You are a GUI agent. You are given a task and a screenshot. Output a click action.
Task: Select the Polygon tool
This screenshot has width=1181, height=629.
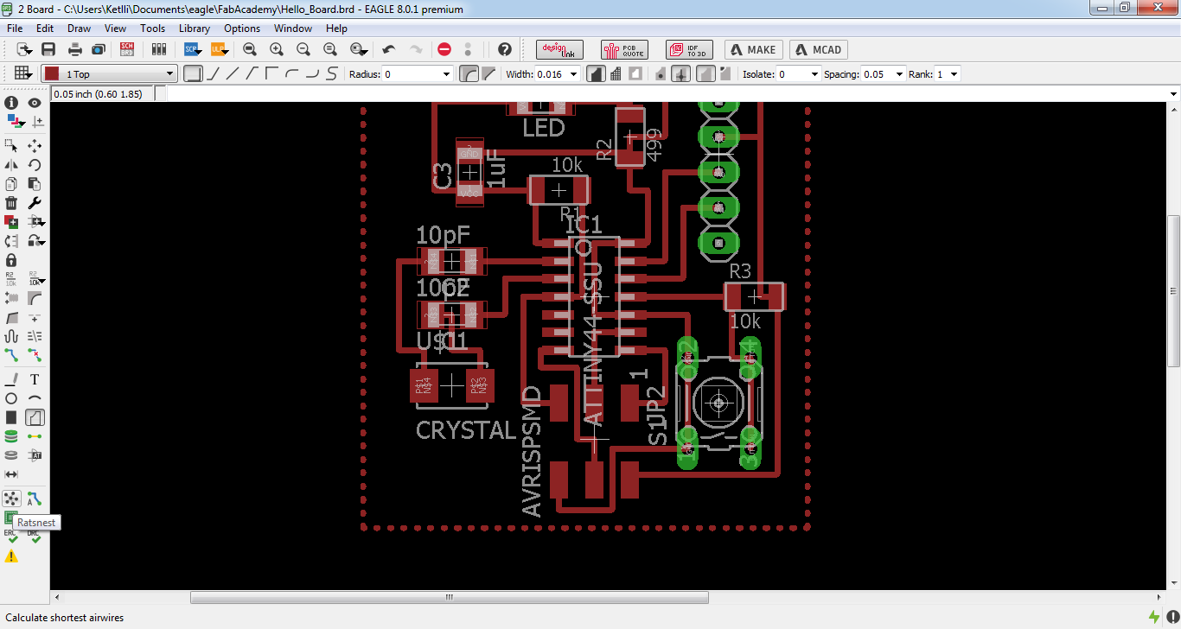(35, 417)
